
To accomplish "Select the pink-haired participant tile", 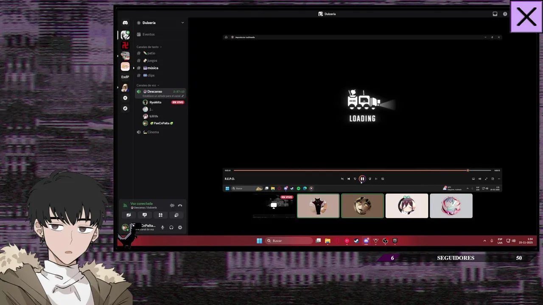I will [451, 206].
